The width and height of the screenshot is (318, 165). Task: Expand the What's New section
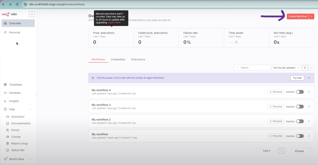[x=30, y=159]
